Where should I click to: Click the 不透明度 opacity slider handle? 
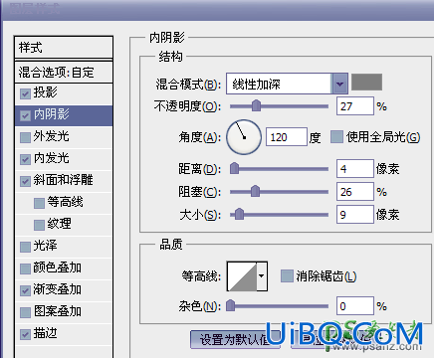tap(256, 105)
